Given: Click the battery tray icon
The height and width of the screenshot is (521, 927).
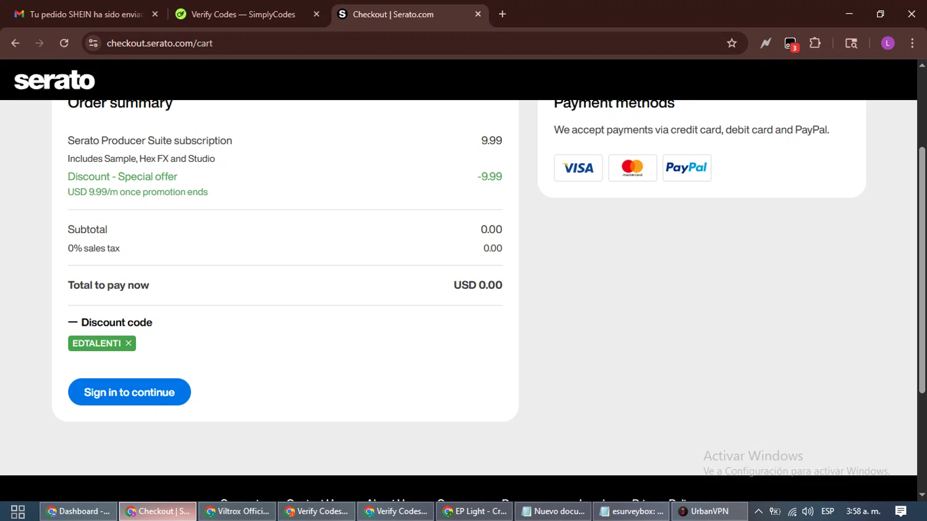Looking at the screenshot, I should (x=775, y=512).
